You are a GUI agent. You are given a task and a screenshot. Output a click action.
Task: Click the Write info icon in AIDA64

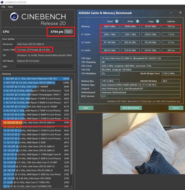137,21
